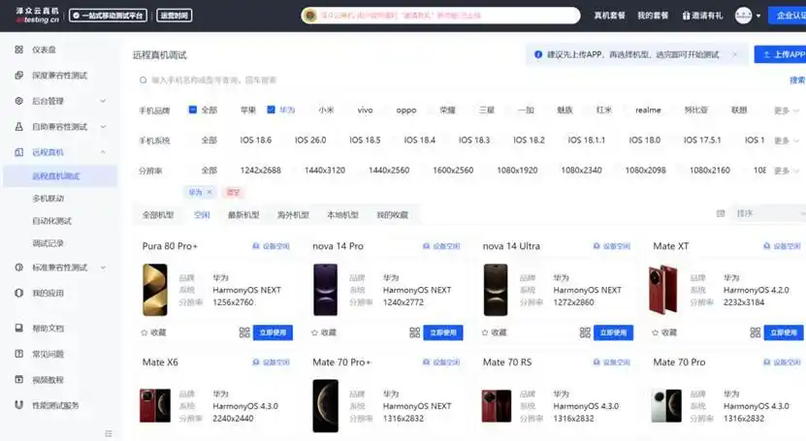Click 立即使用 for nova 14 Ultra
The width and height of the screenshot is (806, 441).
[613, 332]
